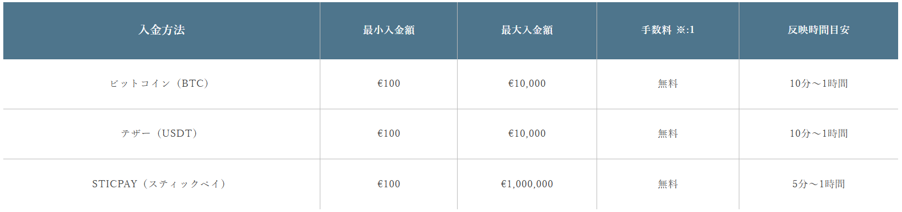Select the STICPAY(スティックペイ) row label

point(159,184)
